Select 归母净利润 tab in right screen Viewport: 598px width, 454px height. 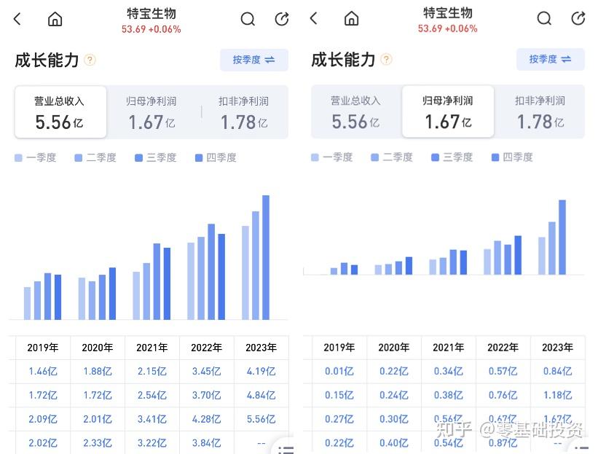(x=448, y=111)
